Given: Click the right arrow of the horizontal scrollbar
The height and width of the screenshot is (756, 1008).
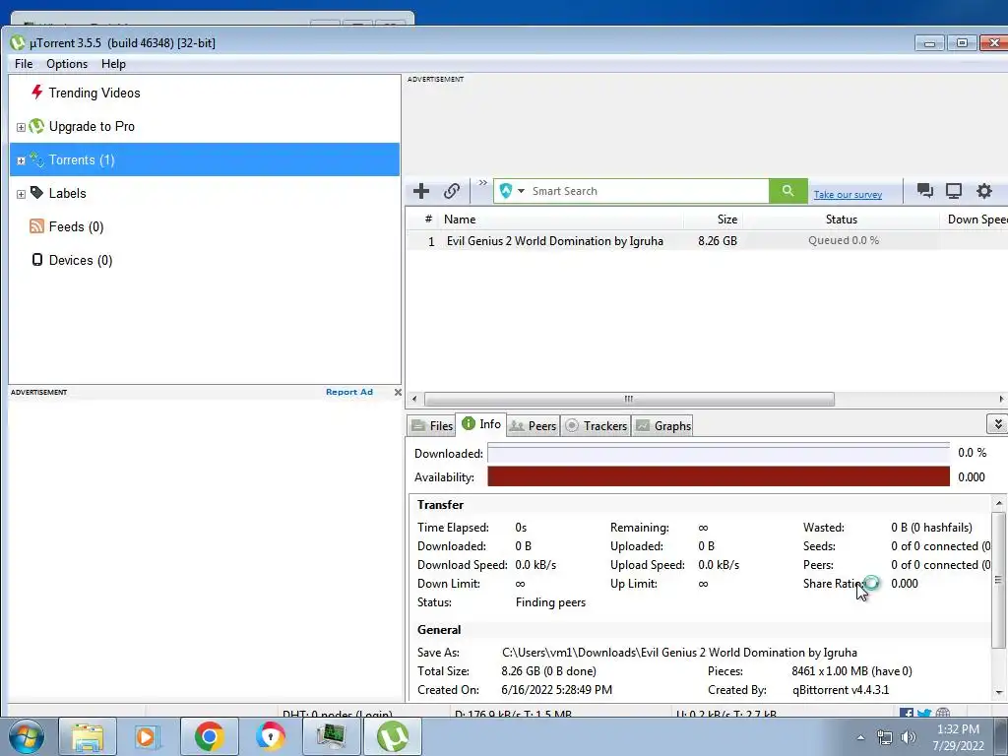Looking at the screenshot, I should click(1001, 400).
